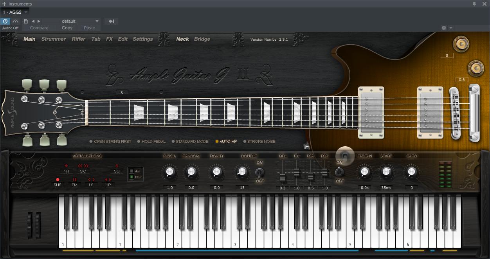Screen dimensions: 490x259
Task: Enable STROKE NOISE option
Action: click(259, 142)
